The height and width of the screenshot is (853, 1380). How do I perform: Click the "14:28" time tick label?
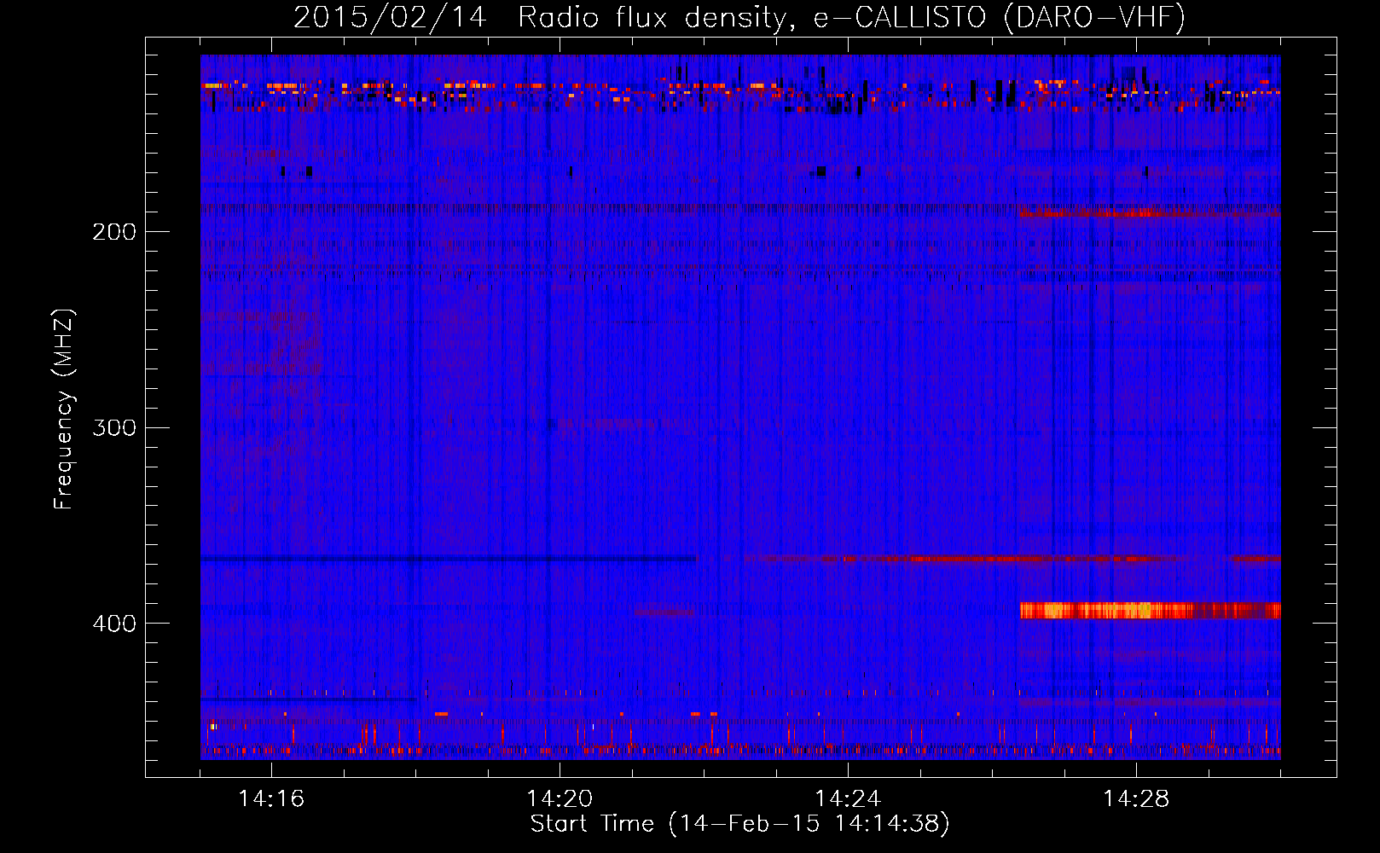click(x=1136, y=798)
